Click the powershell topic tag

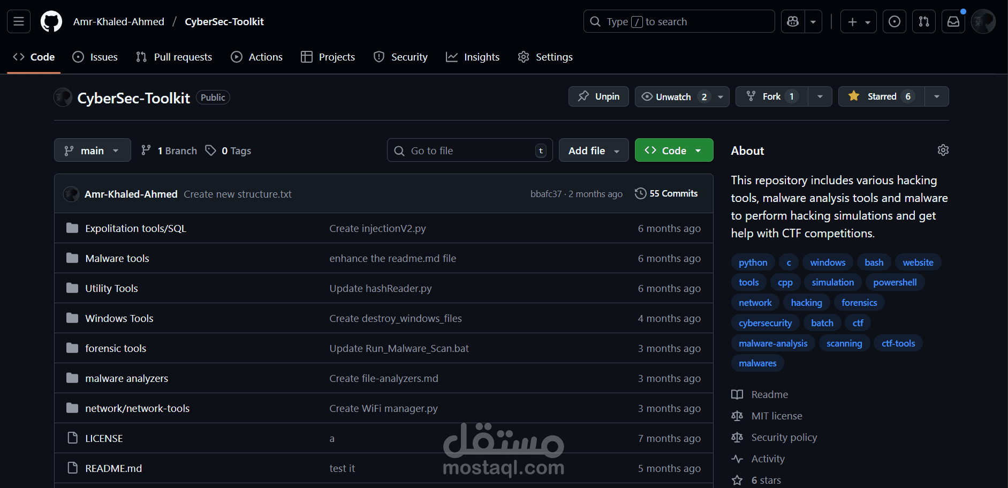[x=895, y=282]
